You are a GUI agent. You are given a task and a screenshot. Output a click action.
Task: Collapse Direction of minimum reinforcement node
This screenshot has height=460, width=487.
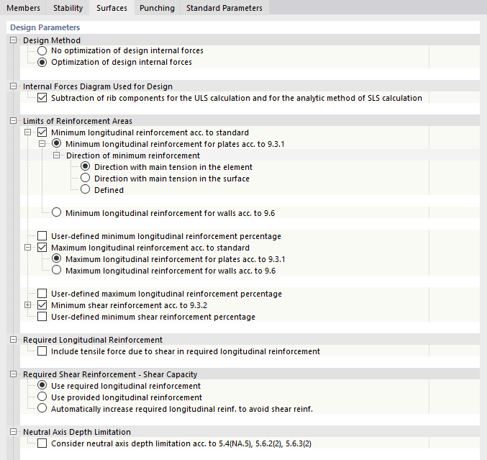click(x=57, y=155)
